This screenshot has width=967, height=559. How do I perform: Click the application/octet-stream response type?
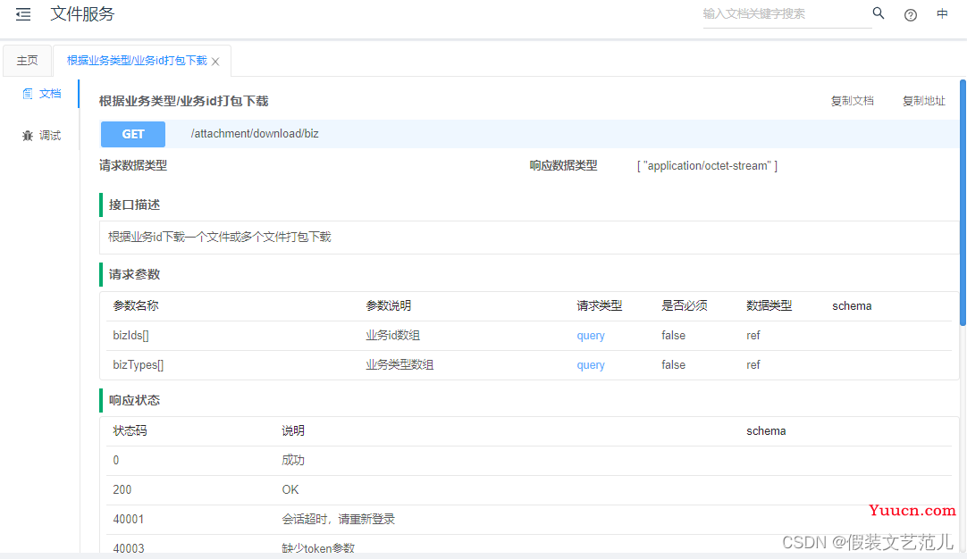click(x=707, y=166)
